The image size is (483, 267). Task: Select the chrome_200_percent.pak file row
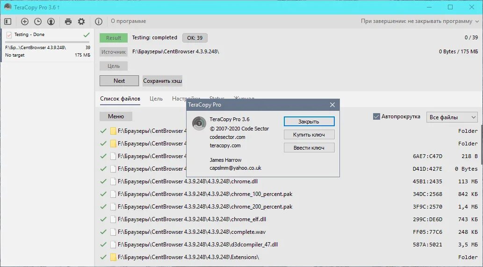pyautogui.click(x=288, y=207)
